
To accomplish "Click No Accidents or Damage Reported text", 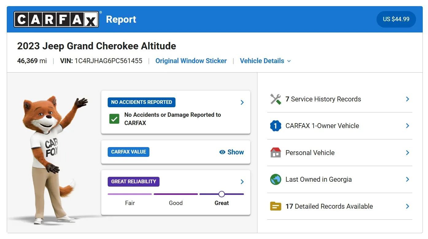I will [173, 119].
